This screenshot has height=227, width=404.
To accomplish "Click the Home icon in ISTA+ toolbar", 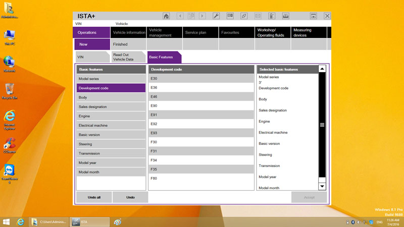I will click(x=166, y=16).
